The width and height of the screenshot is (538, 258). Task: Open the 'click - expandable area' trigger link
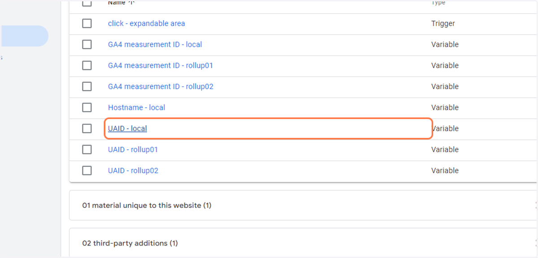pos(146,23)
